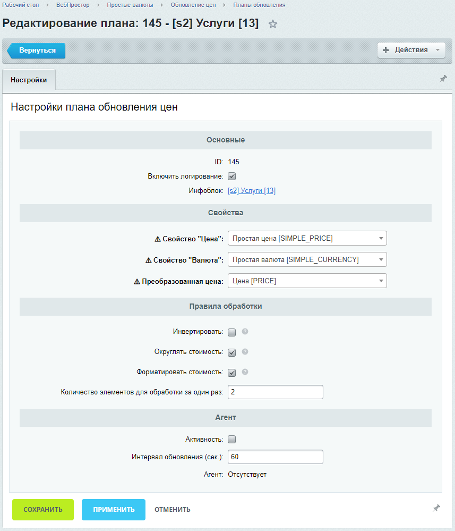Toggle the Включить логирование checkbox
This screenshot has width=455, height=531.
point(231,176)
